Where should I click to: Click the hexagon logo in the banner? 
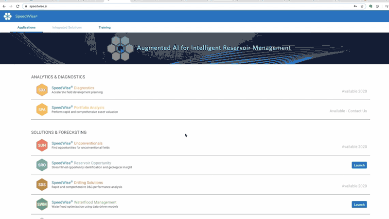[120, 48]
